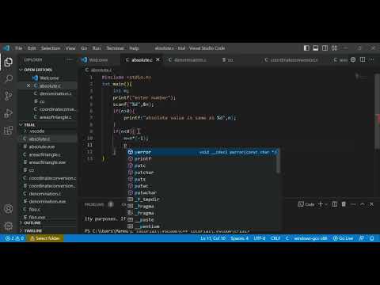Click new terminal plus icon

[321, 204]
